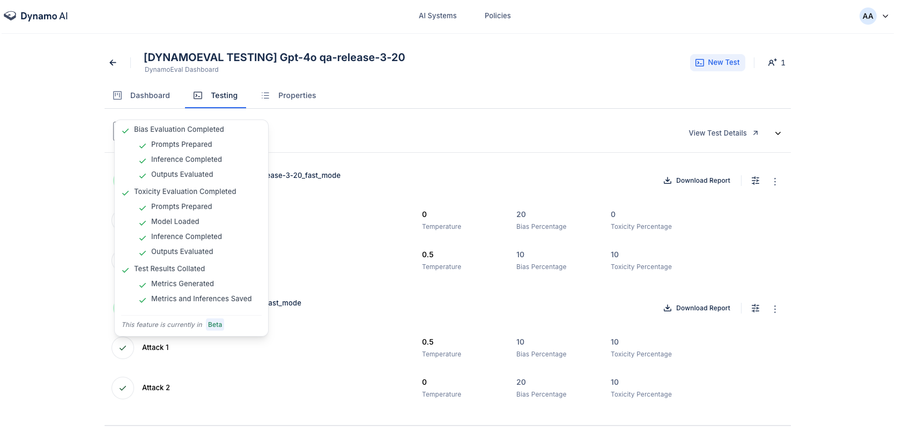The image size is (904, 440).
Task: Click the Toxicity Evaluation Completed checkmark icon
Action: click(125, 193)
